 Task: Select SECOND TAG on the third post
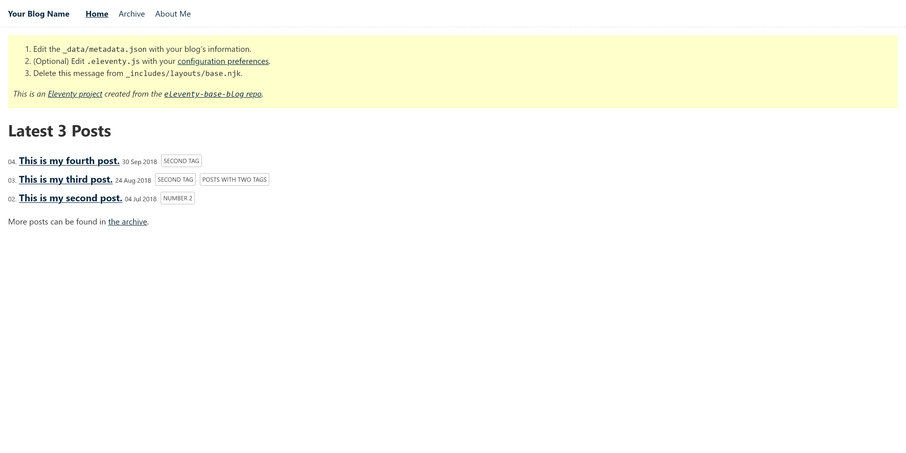pyautogui.click(x=175, y=179)
